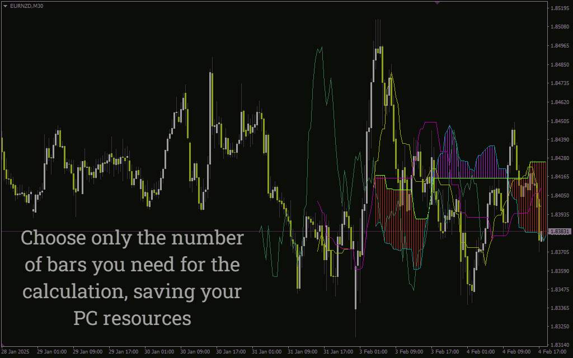
Task: Click the 28 Jan 2025 date label
Action: tap(15, 352)
